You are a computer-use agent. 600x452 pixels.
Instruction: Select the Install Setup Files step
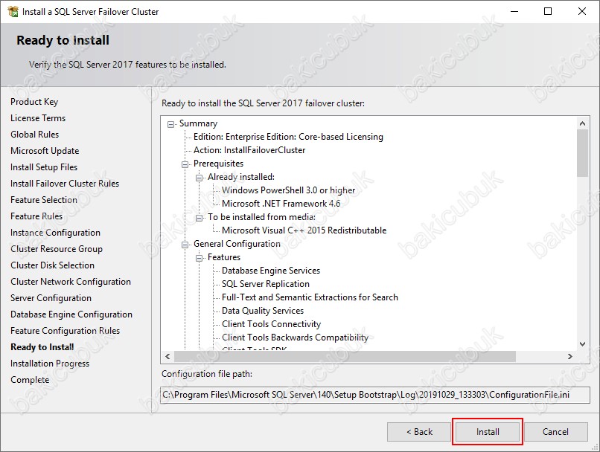coord(44,167)
